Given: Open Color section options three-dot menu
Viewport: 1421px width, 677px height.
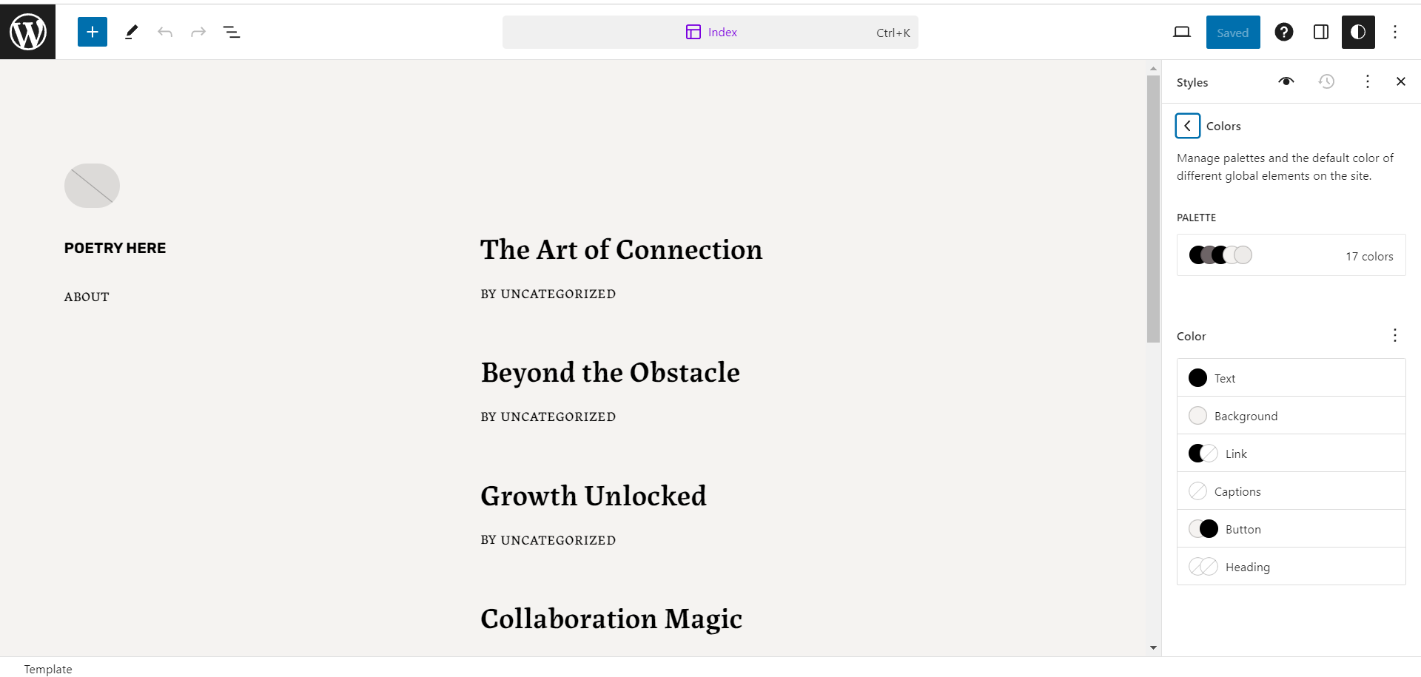Looking at the screenshot, I should tap(1395, 335).
